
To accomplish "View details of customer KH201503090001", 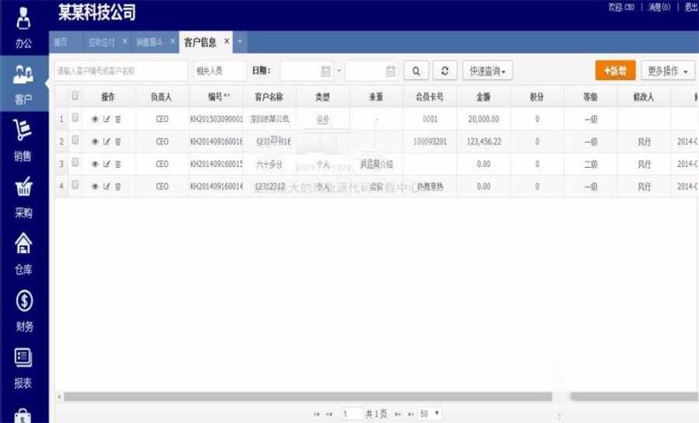I will coord(95,119).
